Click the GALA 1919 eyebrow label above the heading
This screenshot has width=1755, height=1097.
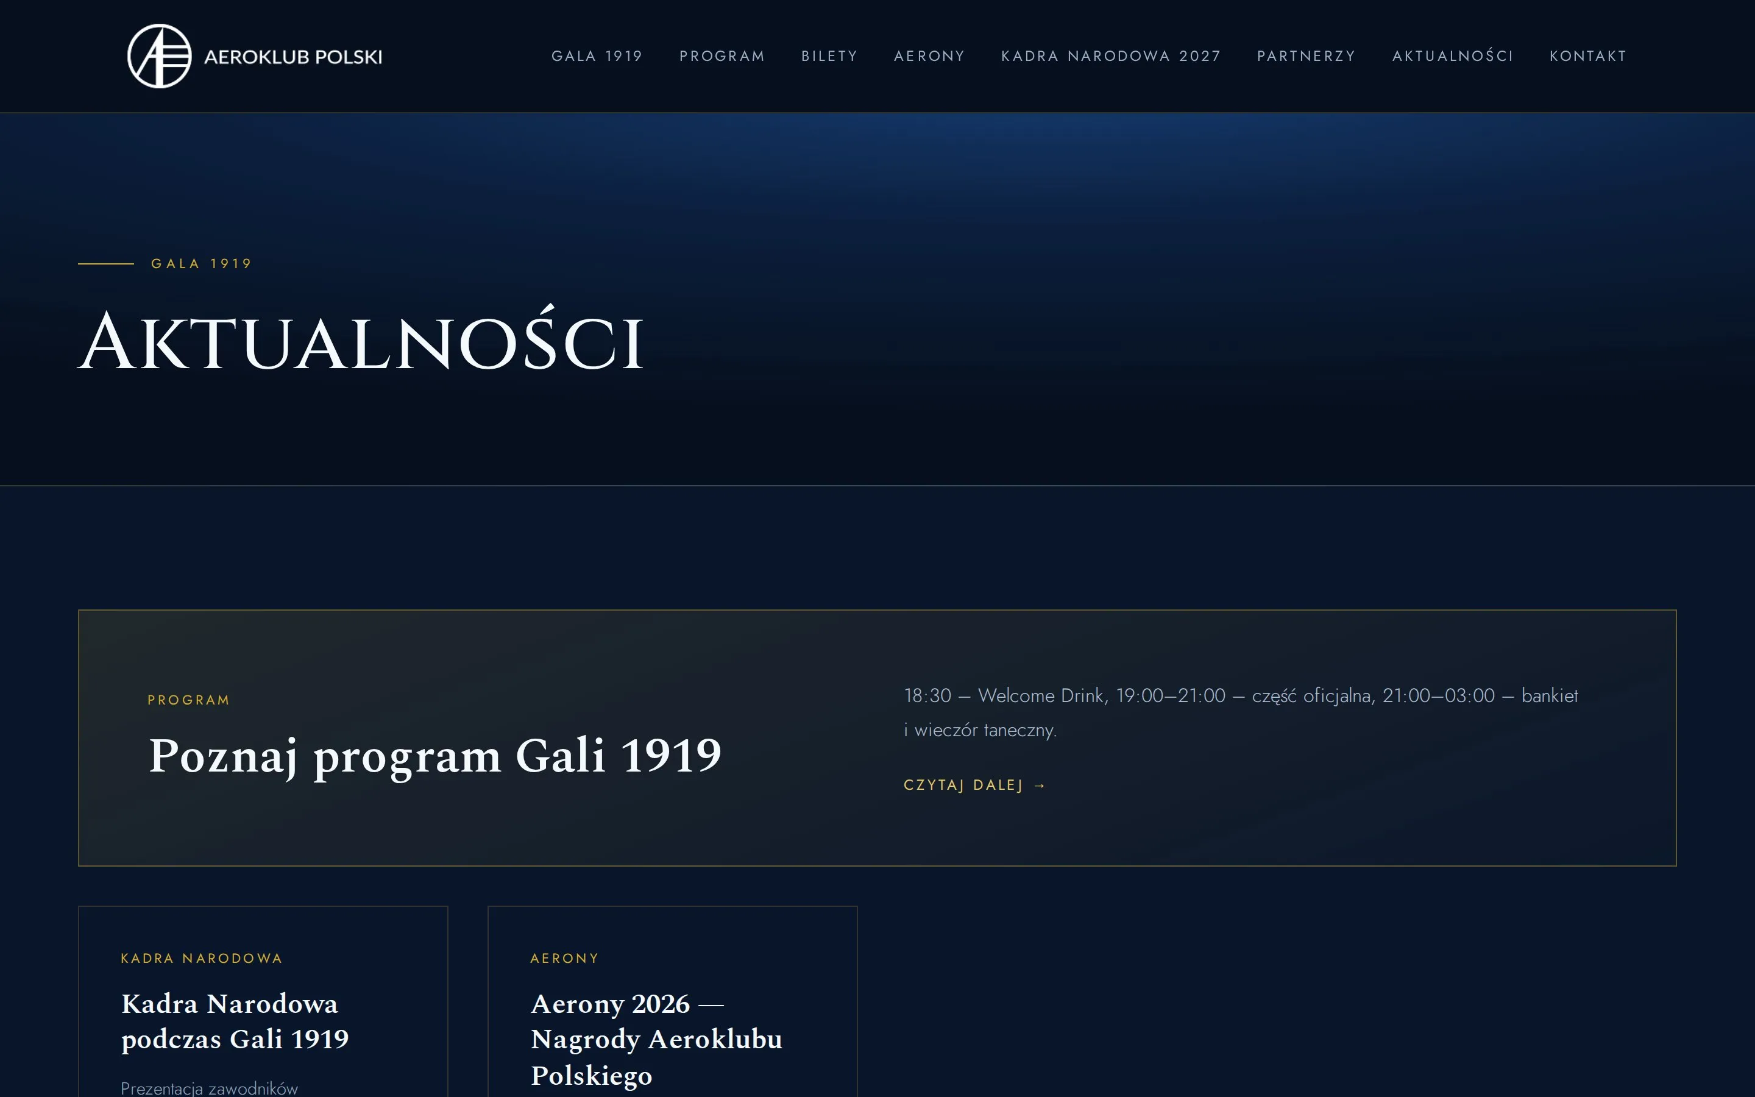202,263
